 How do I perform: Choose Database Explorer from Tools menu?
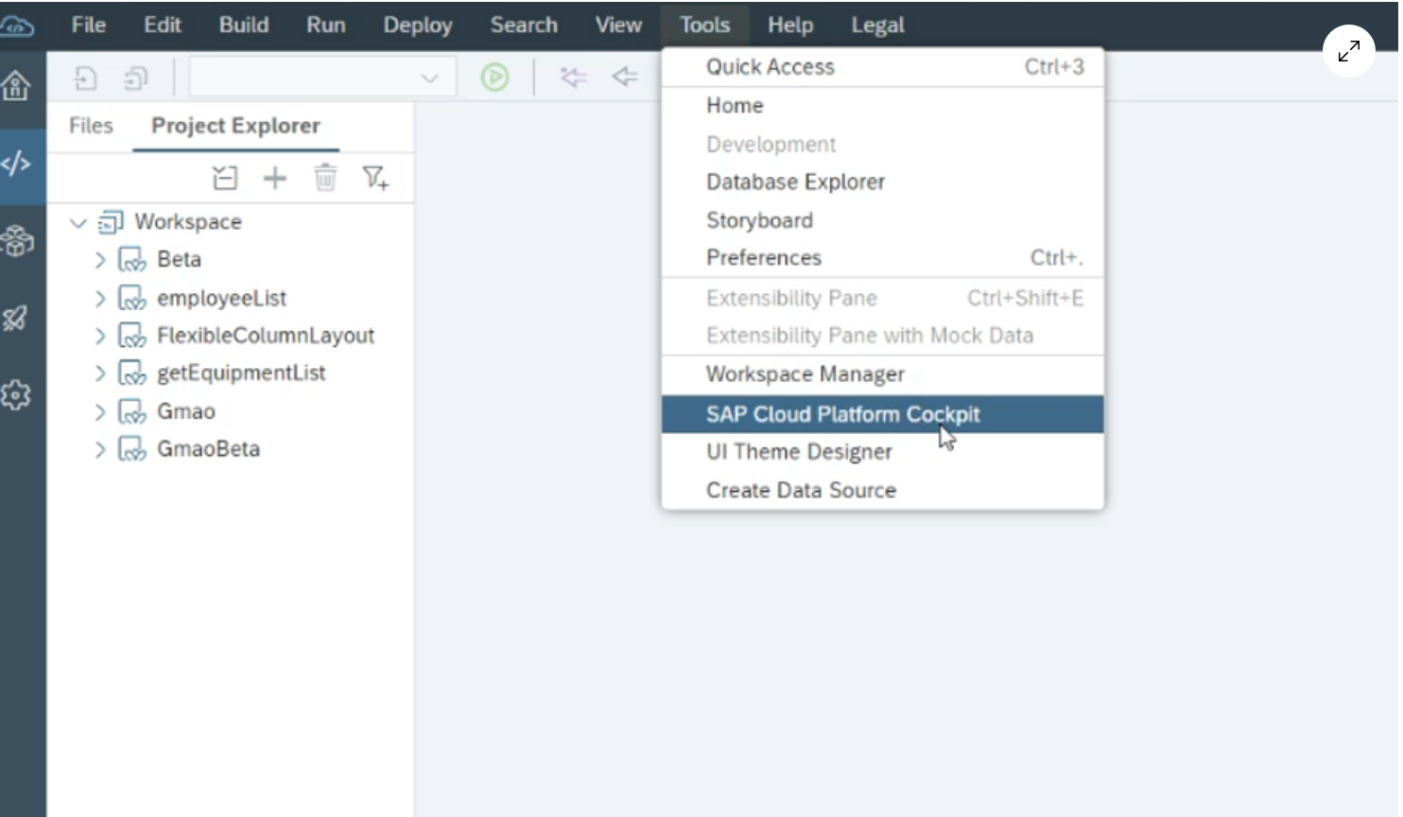[x=795, y=182]
